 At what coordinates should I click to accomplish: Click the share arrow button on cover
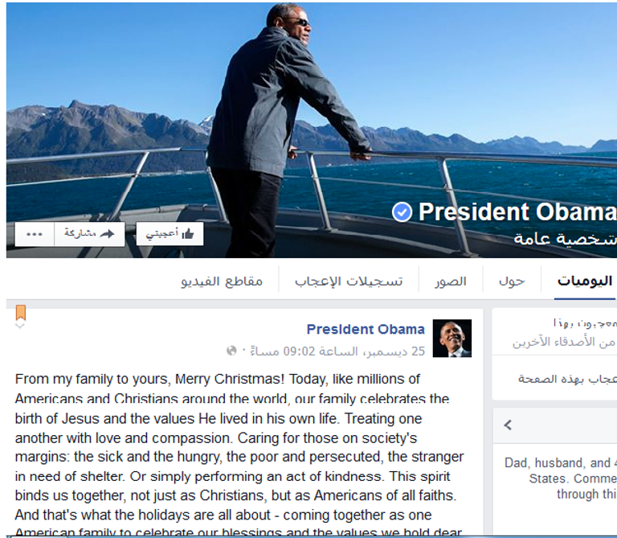[89, 234]
